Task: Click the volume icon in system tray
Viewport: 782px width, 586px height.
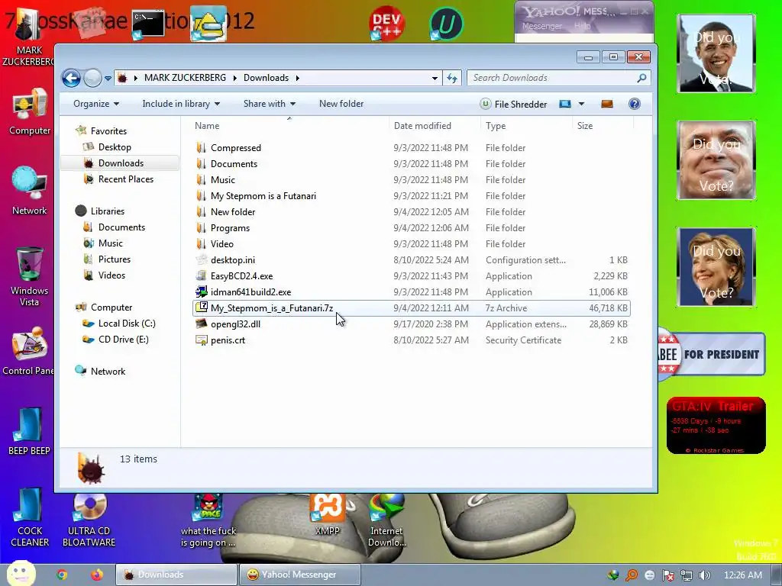Action: [x=704, y=575]
